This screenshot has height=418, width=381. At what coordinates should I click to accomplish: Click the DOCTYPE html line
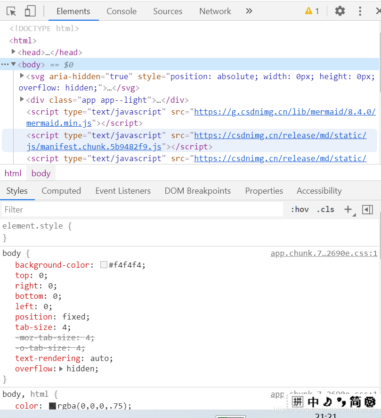coord(44,28)
